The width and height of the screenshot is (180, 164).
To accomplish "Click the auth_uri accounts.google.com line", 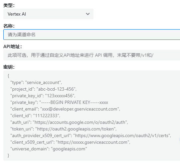I will [x=69, y=122].
